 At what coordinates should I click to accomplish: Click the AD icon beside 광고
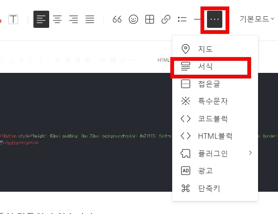(186, 171)
